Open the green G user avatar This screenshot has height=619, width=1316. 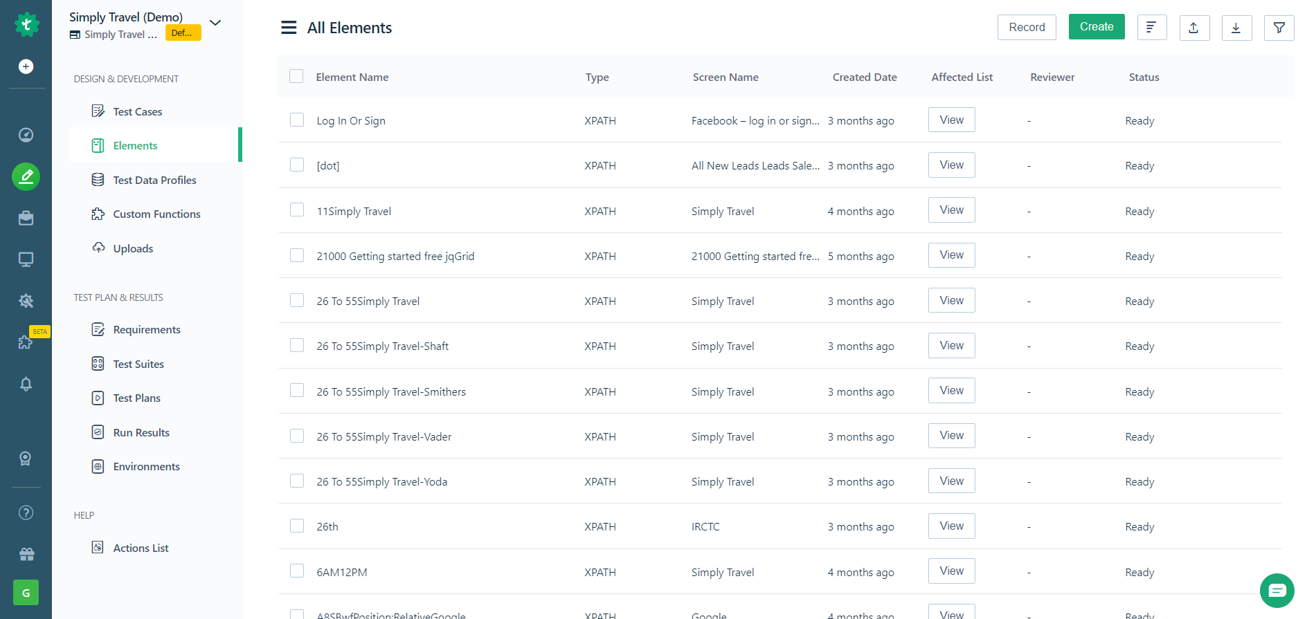point(26,593)
